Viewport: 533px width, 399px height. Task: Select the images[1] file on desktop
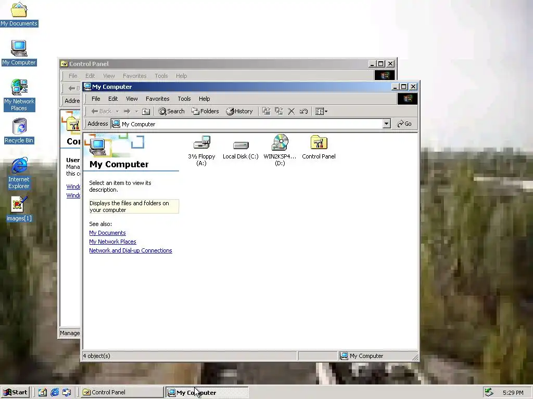tap(19, 209)
